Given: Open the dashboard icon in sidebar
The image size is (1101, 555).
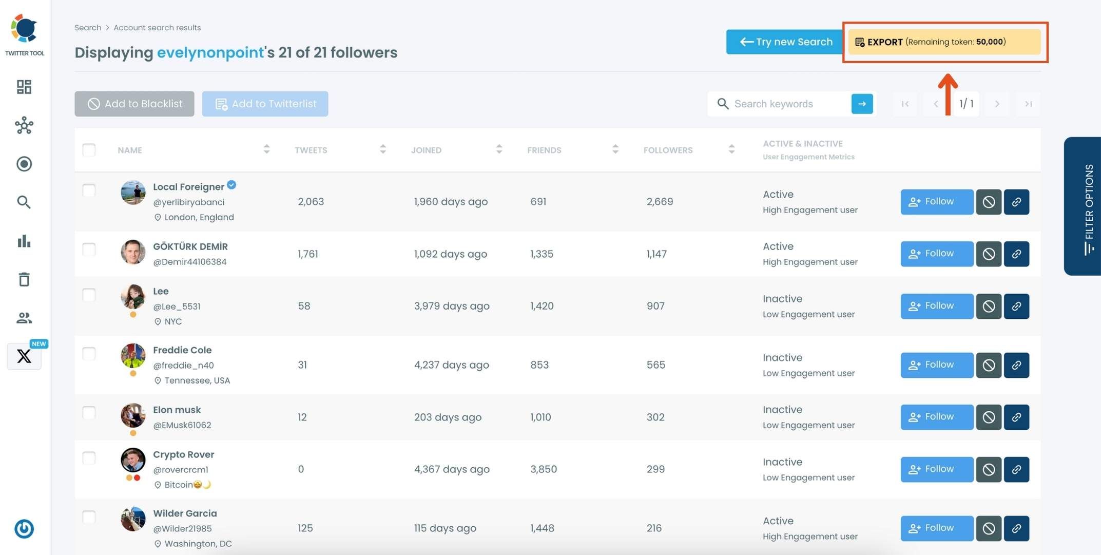Looking at the screenshot, I should pyautogui.click(x=24, y=87).
